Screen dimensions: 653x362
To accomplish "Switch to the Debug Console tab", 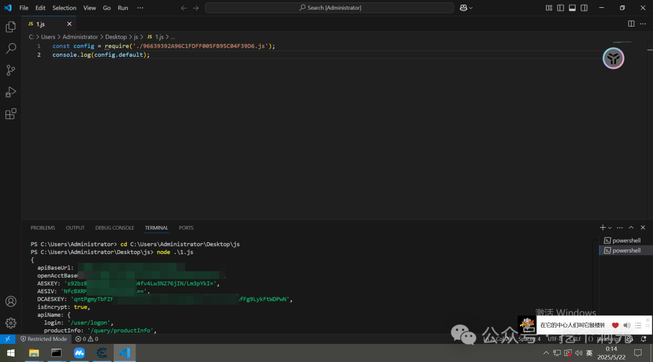I will pyautogui.click(x=114, y=228).
